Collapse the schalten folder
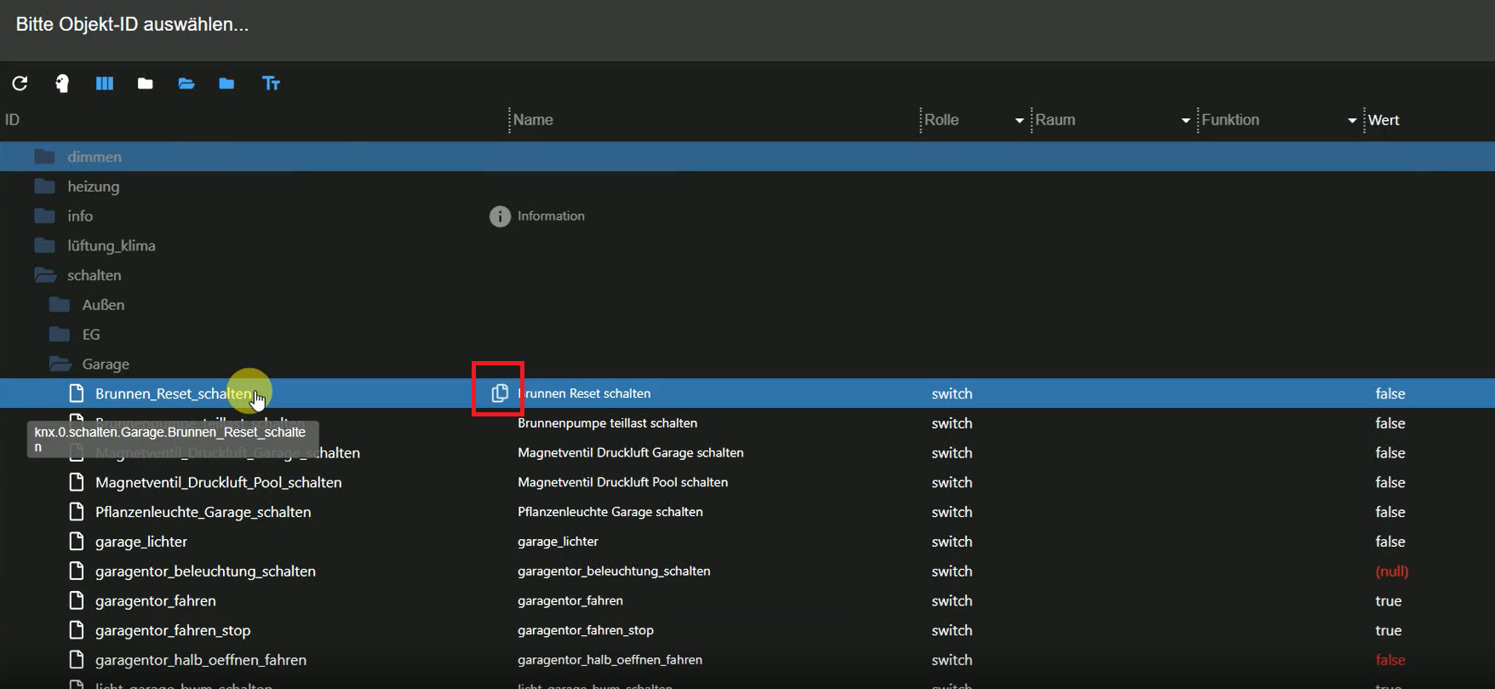Viewport: 1495px width, 689px height. [44, 275]
